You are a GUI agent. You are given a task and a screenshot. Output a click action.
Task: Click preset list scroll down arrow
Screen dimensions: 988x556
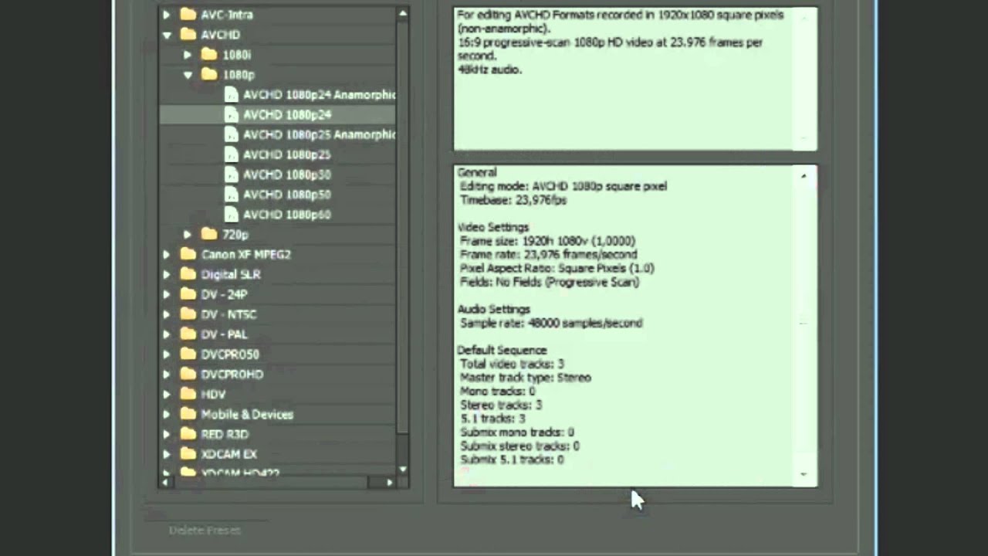(x=403, y=469)
